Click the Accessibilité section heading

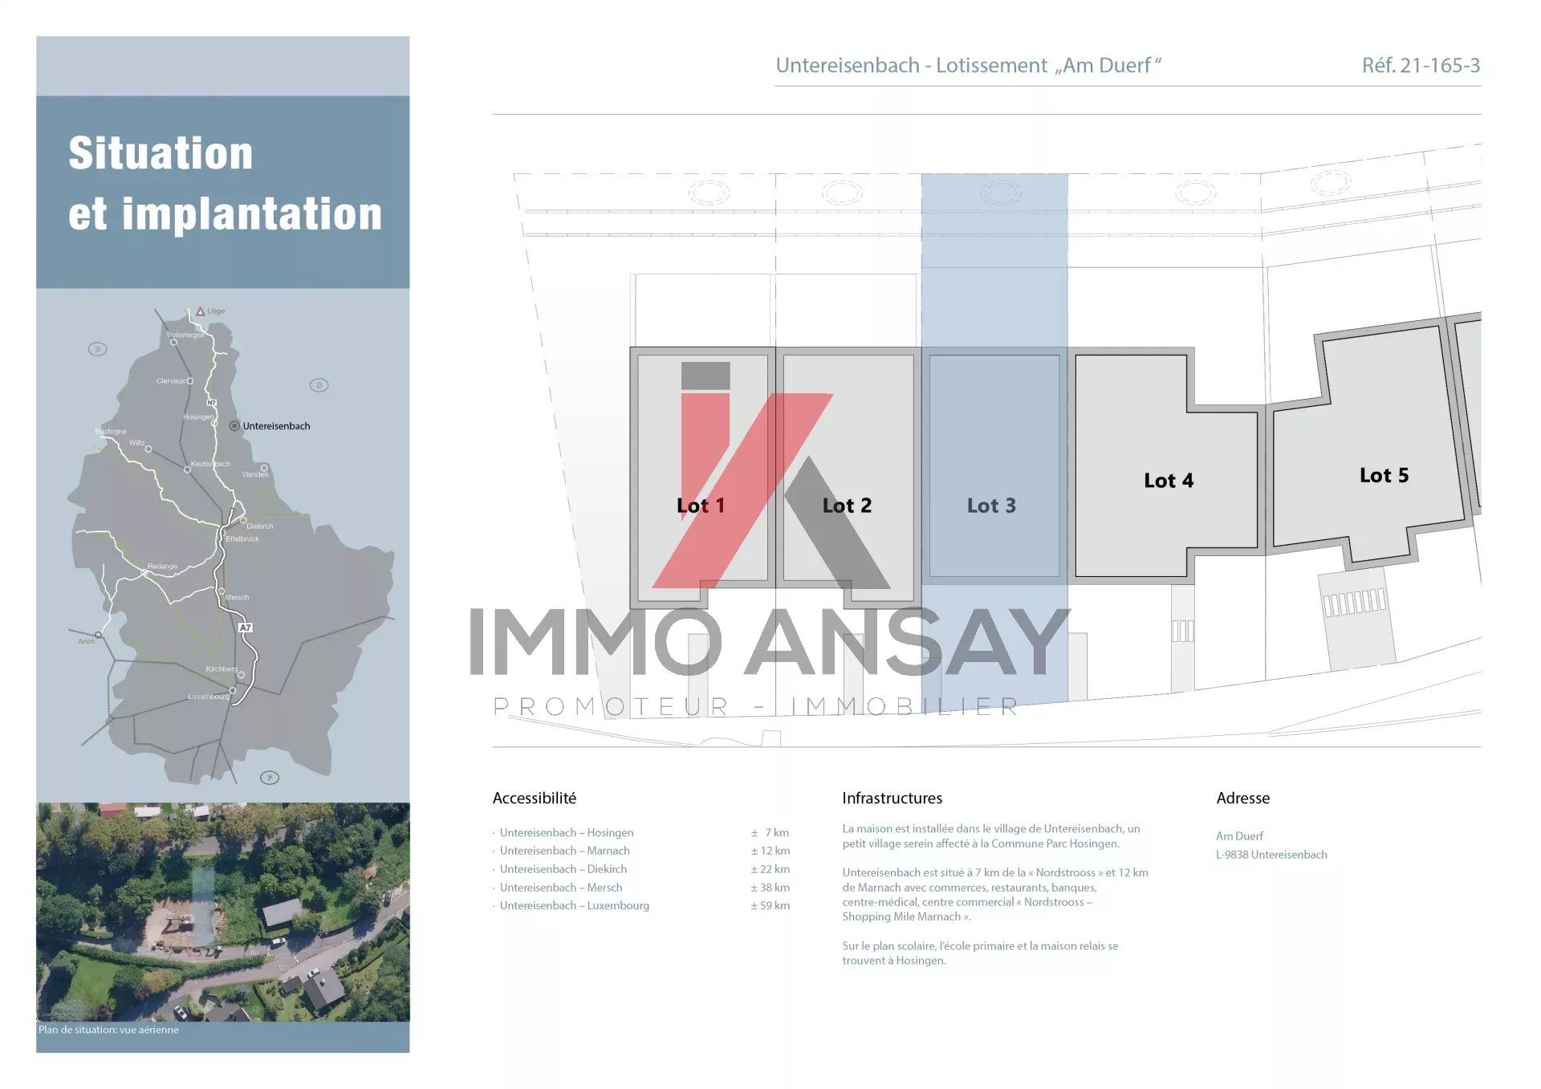[534, 798]
